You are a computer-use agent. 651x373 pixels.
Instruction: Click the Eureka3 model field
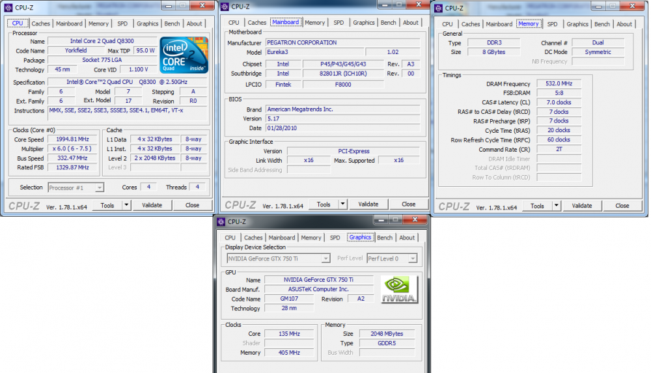(x=314, y=52)
